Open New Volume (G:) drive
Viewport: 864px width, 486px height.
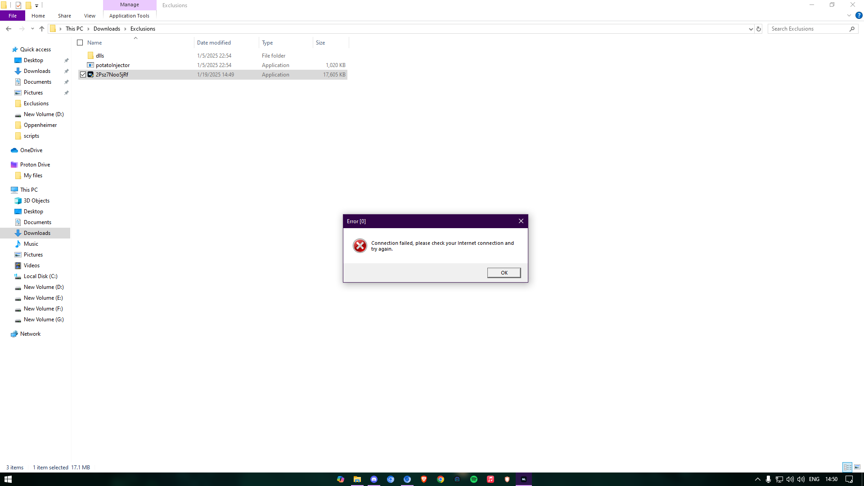(44, 319)
